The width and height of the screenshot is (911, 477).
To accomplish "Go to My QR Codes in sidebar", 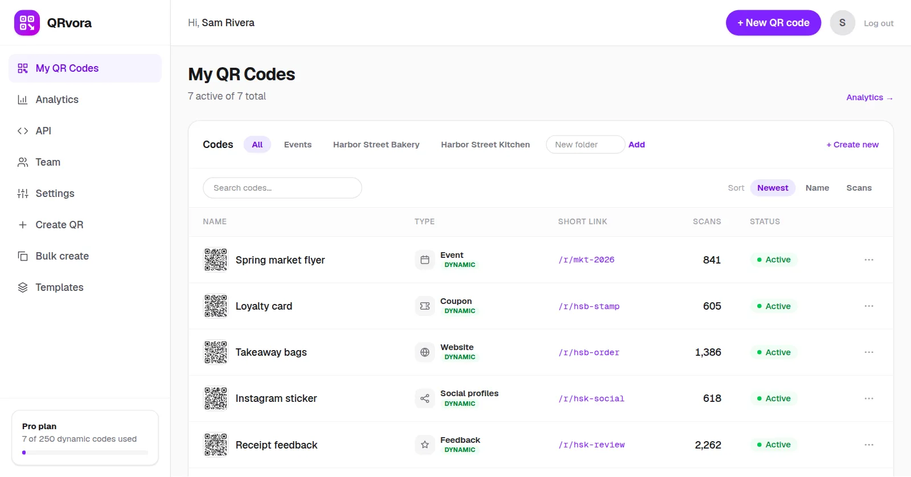I will (x=85, y=68).
